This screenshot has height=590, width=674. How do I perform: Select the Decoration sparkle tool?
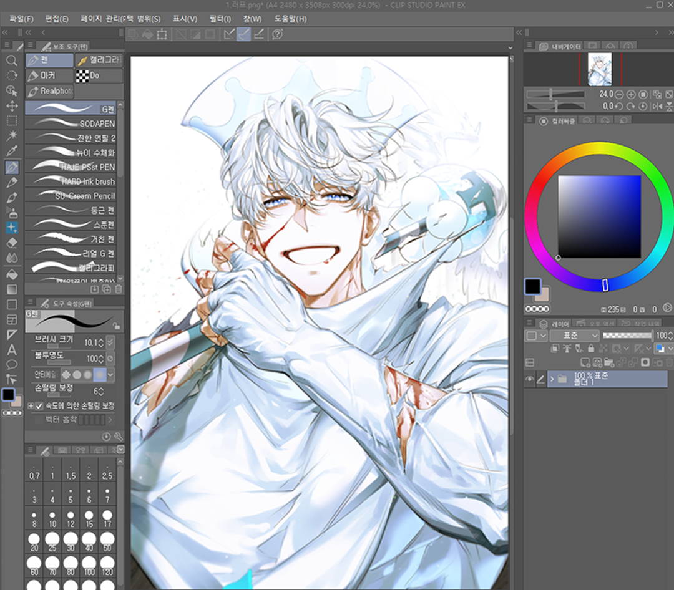pos(12,228)
